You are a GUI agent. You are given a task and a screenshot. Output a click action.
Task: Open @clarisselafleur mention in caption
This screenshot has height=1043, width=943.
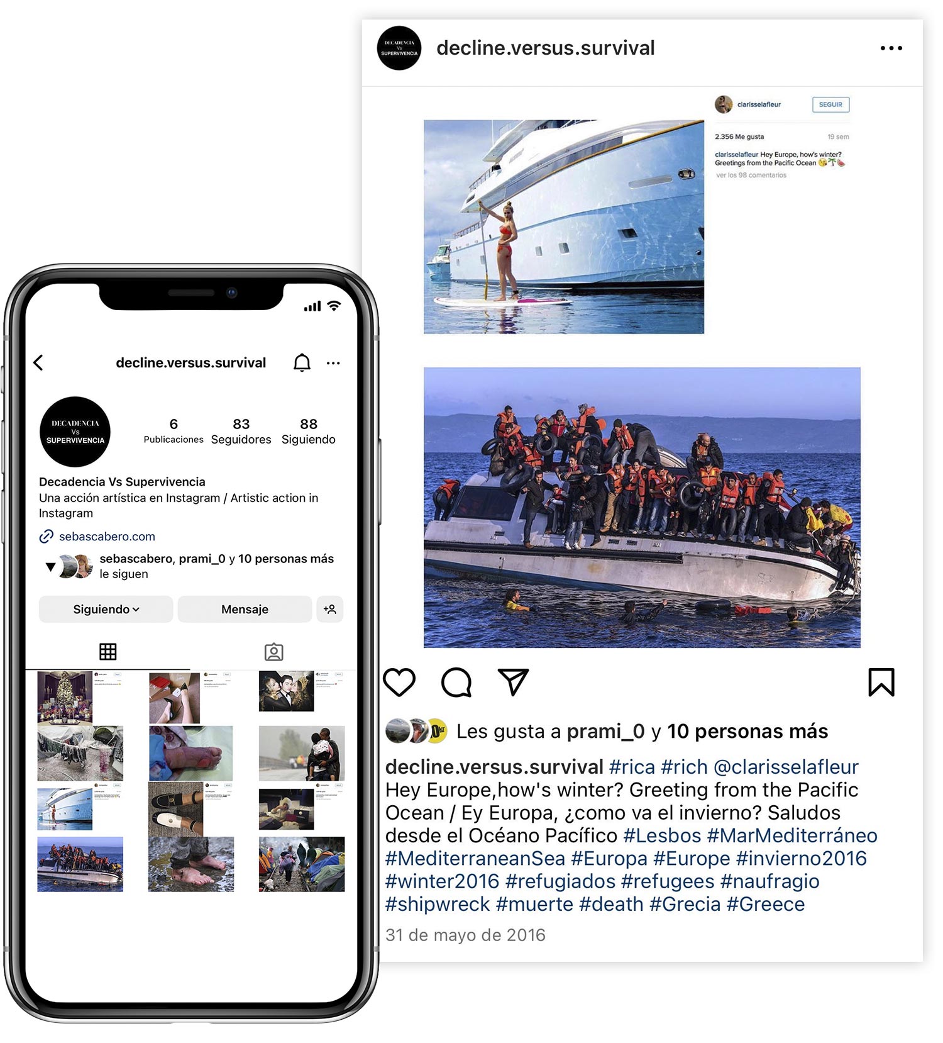786,767
